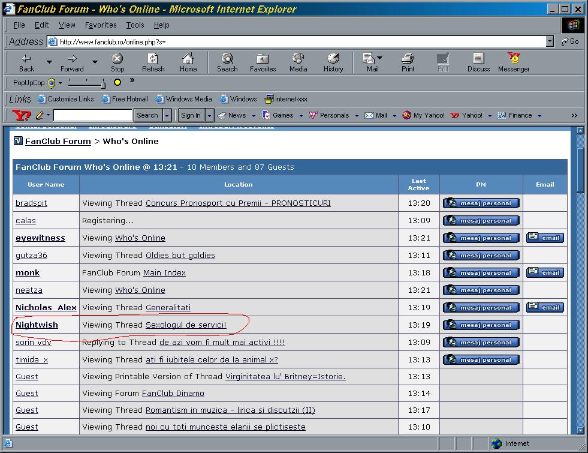The image size is (588, 453).
Task: Go to the Home page
Action: click(188, 62)
